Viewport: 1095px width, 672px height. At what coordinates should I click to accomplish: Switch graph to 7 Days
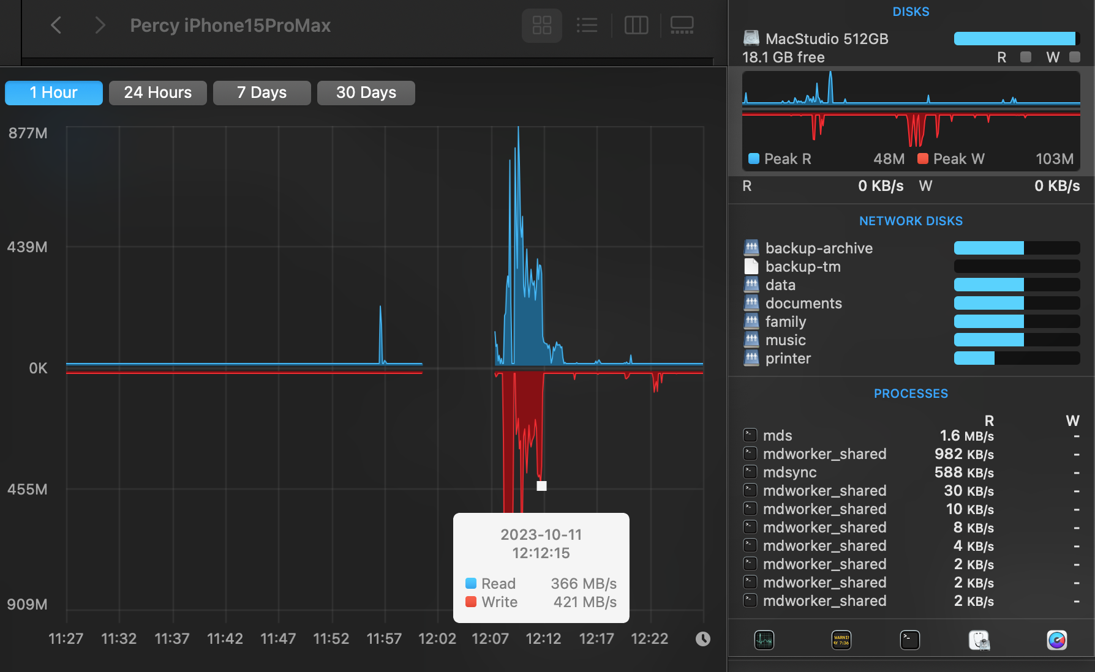(262, 93)
